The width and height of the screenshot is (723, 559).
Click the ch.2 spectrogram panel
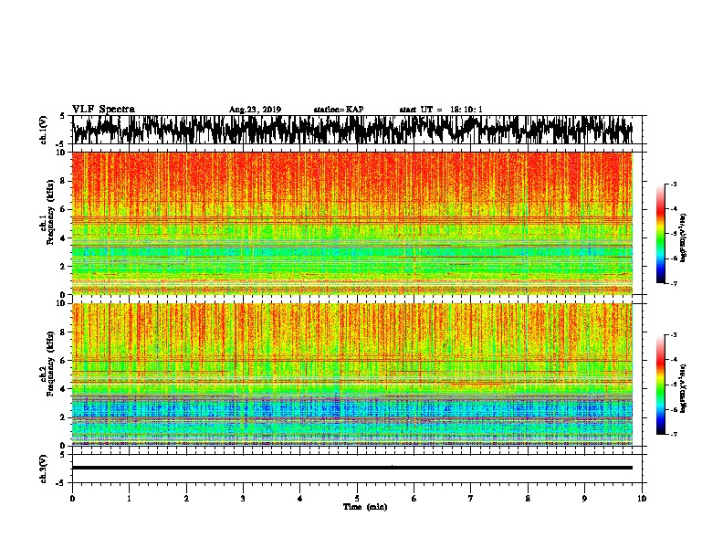pyautogui.click(x=352, y=374)
